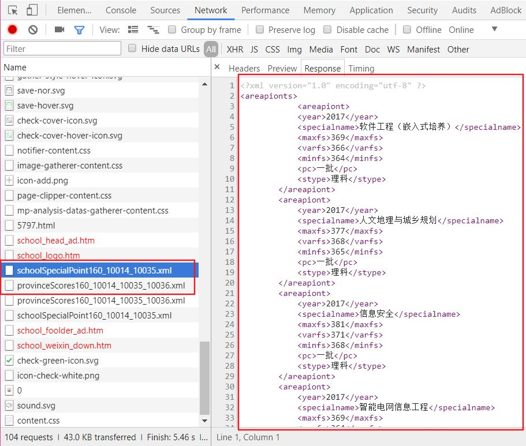Filter requests by XHR
Screen dimensions: 526x446
[235, 49]
